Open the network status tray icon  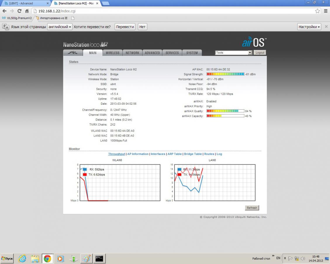tap(297, 258)
